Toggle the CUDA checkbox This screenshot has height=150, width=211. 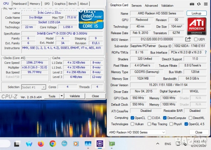click(149, 118)
